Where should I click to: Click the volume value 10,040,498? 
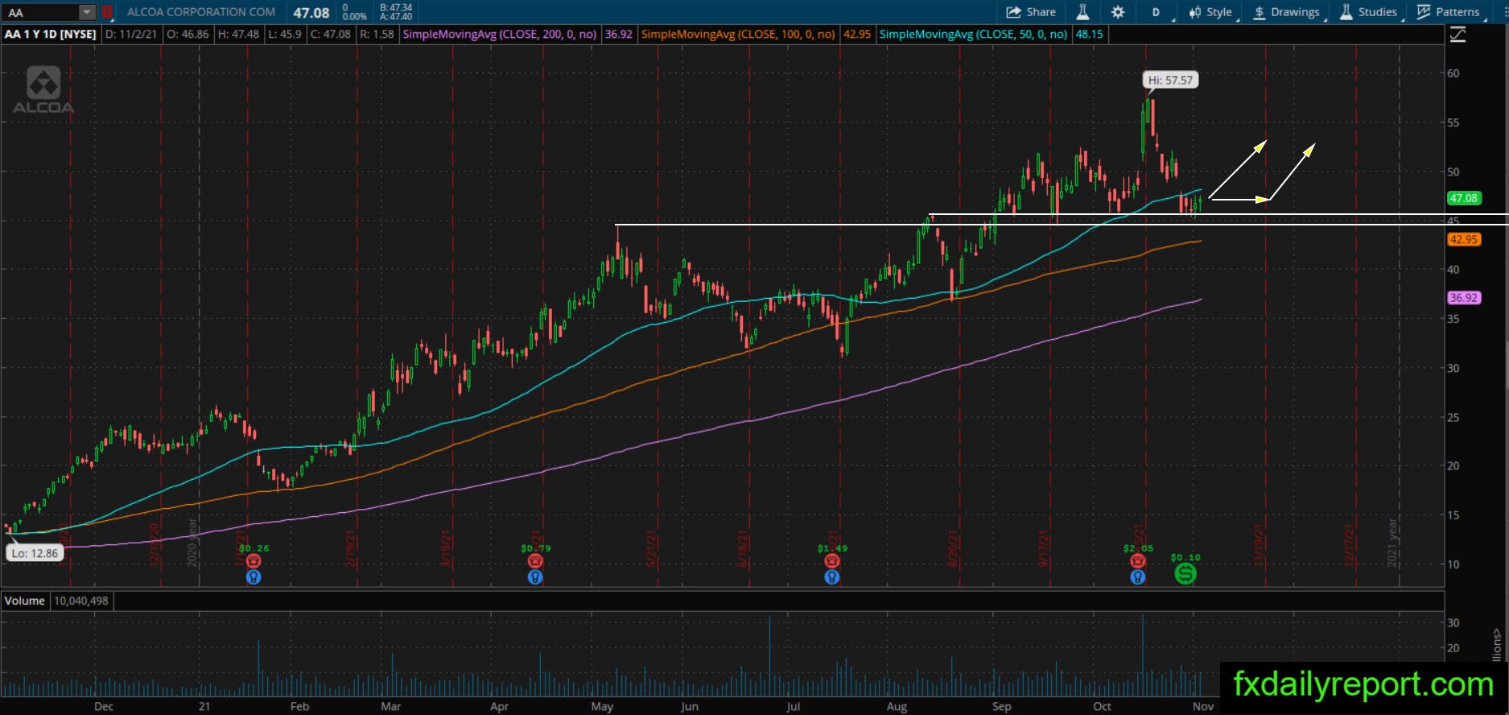pos(81,601)
